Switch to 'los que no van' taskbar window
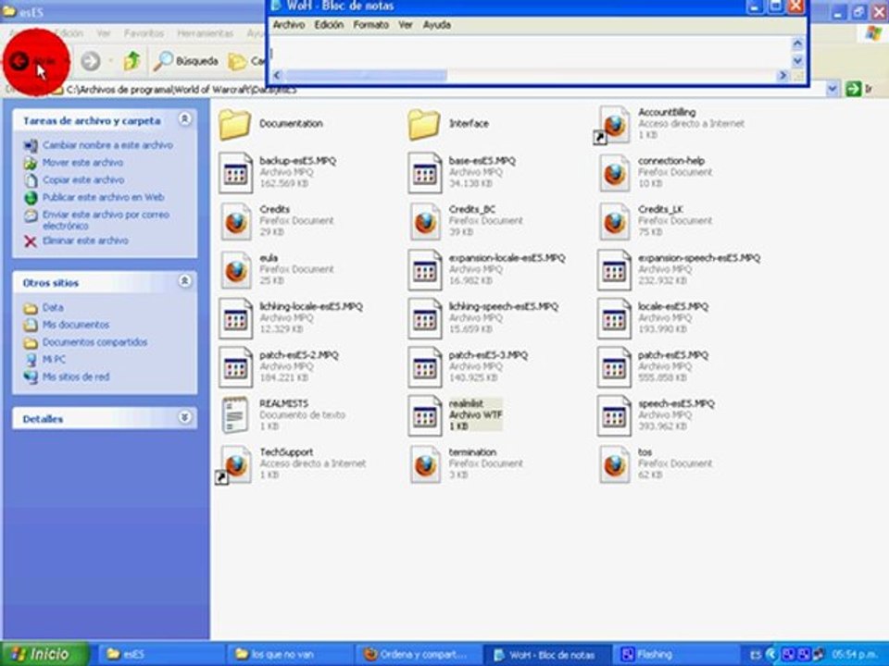The image size is (889, 666). 290,655
